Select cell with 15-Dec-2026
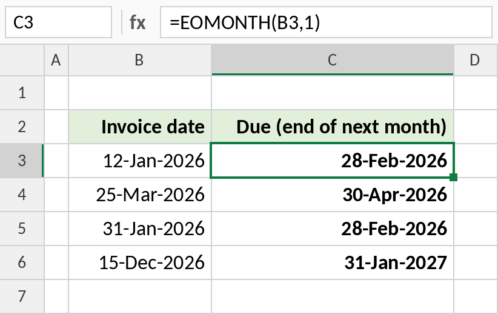The height and width of the screenshot is (314, 498). (x=140, y=262)
